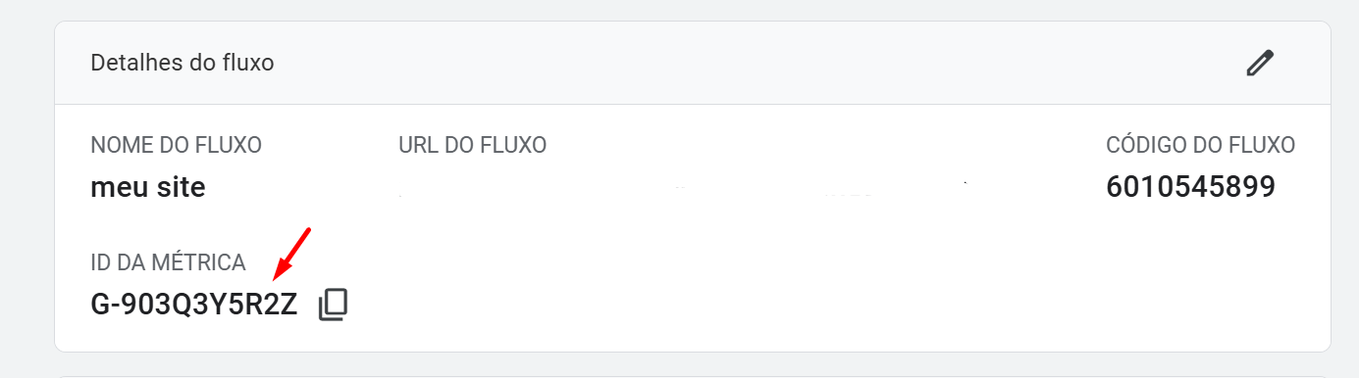Click the 'CÓDIGO DO FLUXO' label
The height and width of the screenshot is (378, 1359).
(x=1201, y=146)
